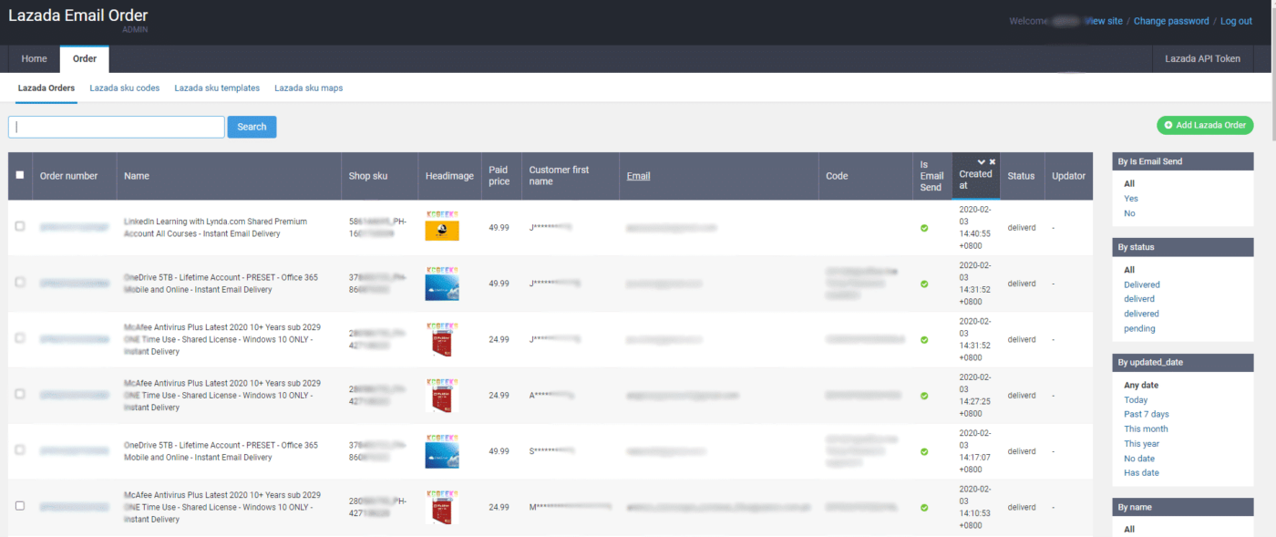Sort by the Code column header
The width and height of the screenshot is (1276, 537).
click(837, 176)
